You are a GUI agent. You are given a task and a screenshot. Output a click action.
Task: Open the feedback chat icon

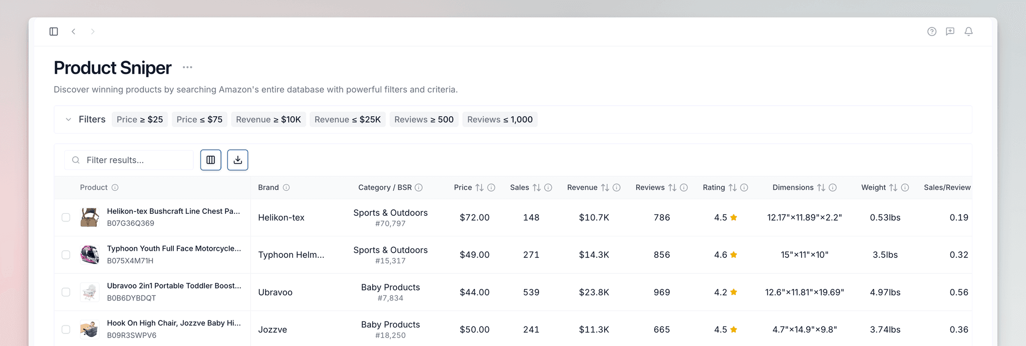tap(950, 32)
